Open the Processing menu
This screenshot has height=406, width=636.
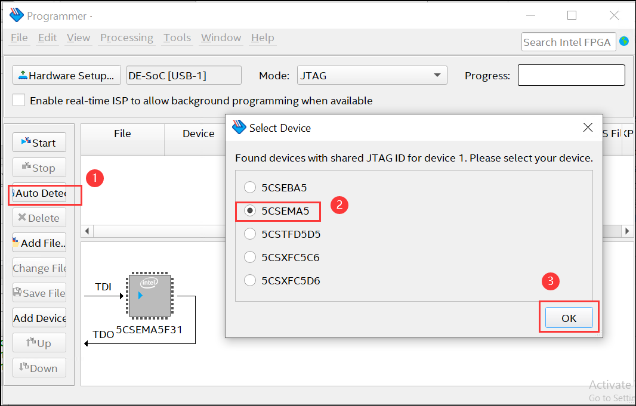click(x=126, y=38)
